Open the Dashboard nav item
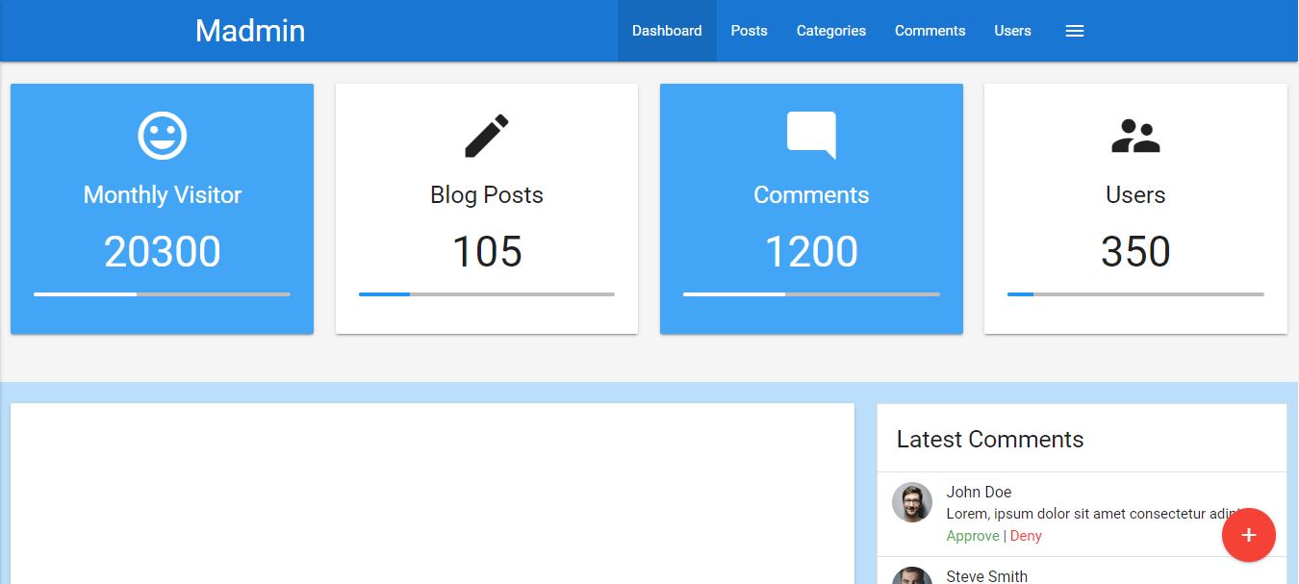This screenshot has height=584, width=1299. 667,31
